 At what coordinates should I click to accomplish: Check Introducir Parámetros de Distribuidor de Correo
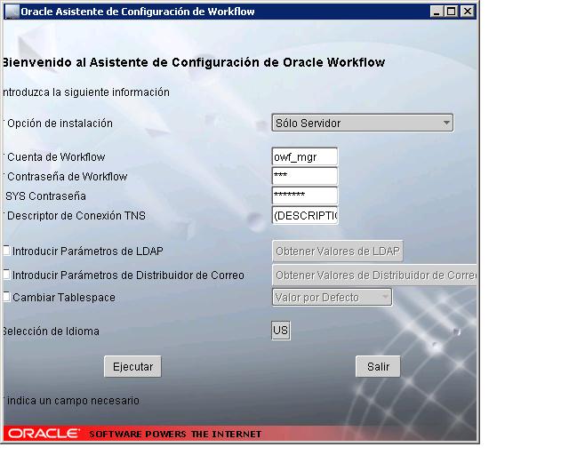tap(6, 275)
